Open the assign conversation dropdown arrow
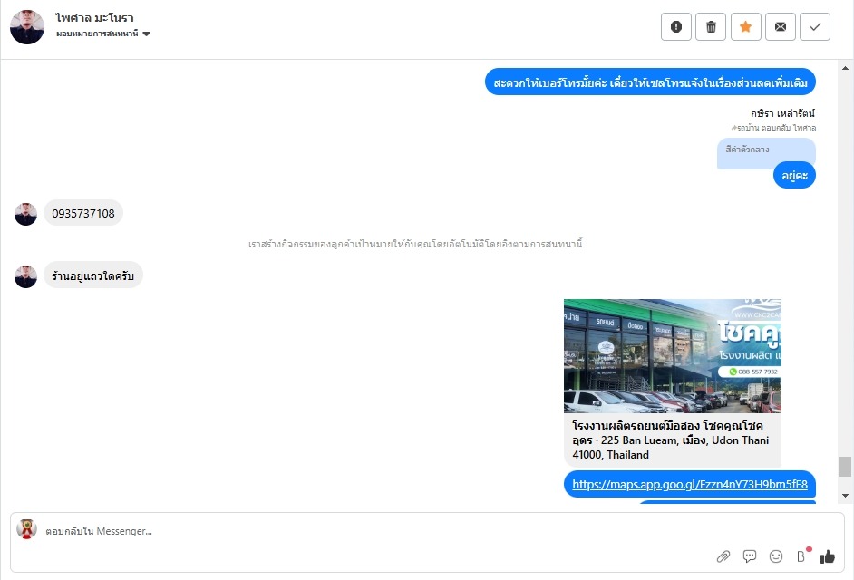 pyautogui.click(x=146, y=34)
